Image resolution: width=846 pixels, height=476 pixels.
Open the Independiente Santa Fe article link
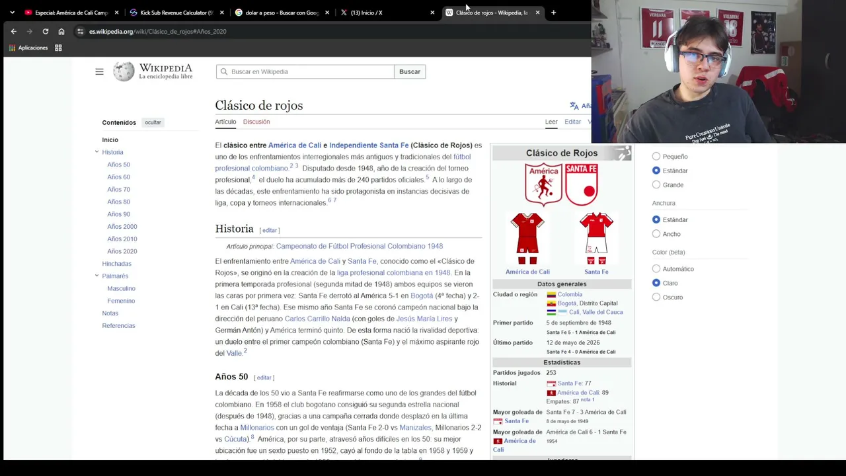pyautogui.click(x=369, y=145)
